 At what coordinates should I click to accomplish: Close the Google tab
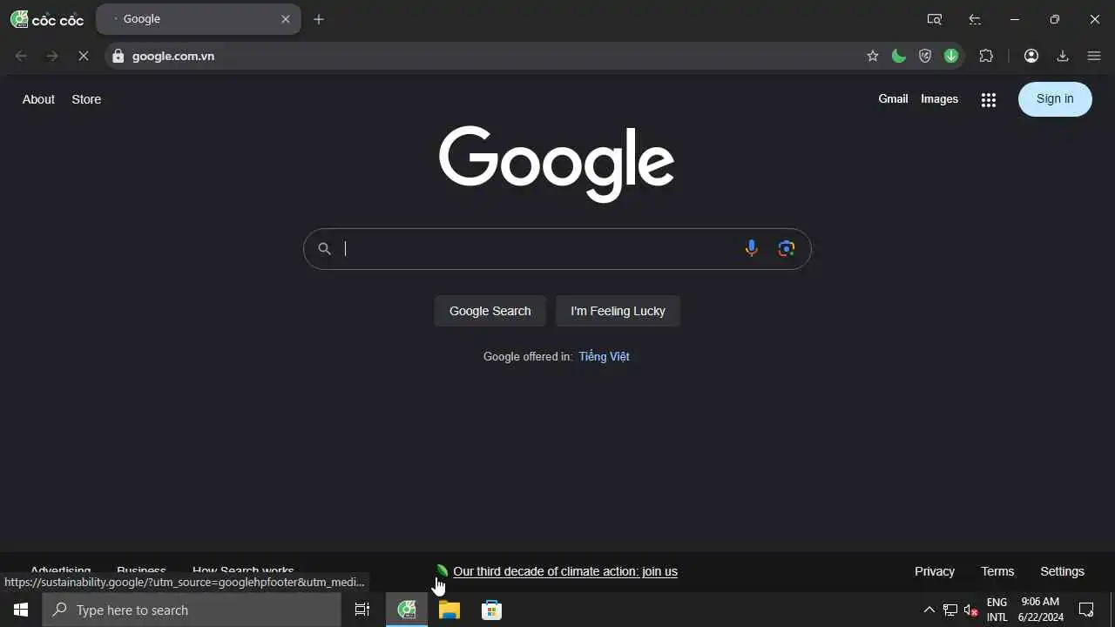285,19
